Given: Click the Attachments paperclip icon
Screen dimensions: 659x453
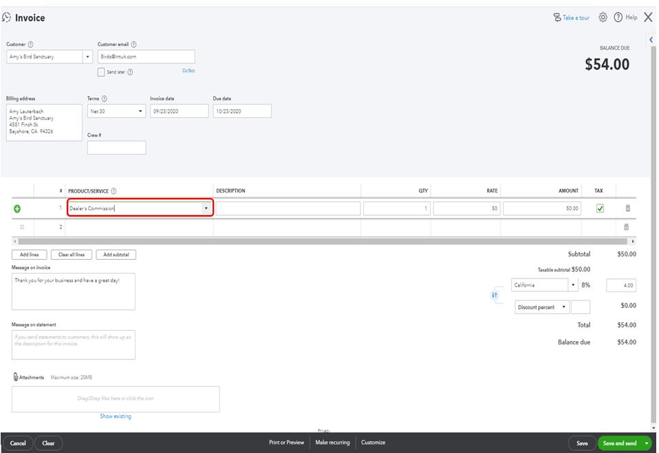Looking at the screenshot, I should [x=16, y=377].
